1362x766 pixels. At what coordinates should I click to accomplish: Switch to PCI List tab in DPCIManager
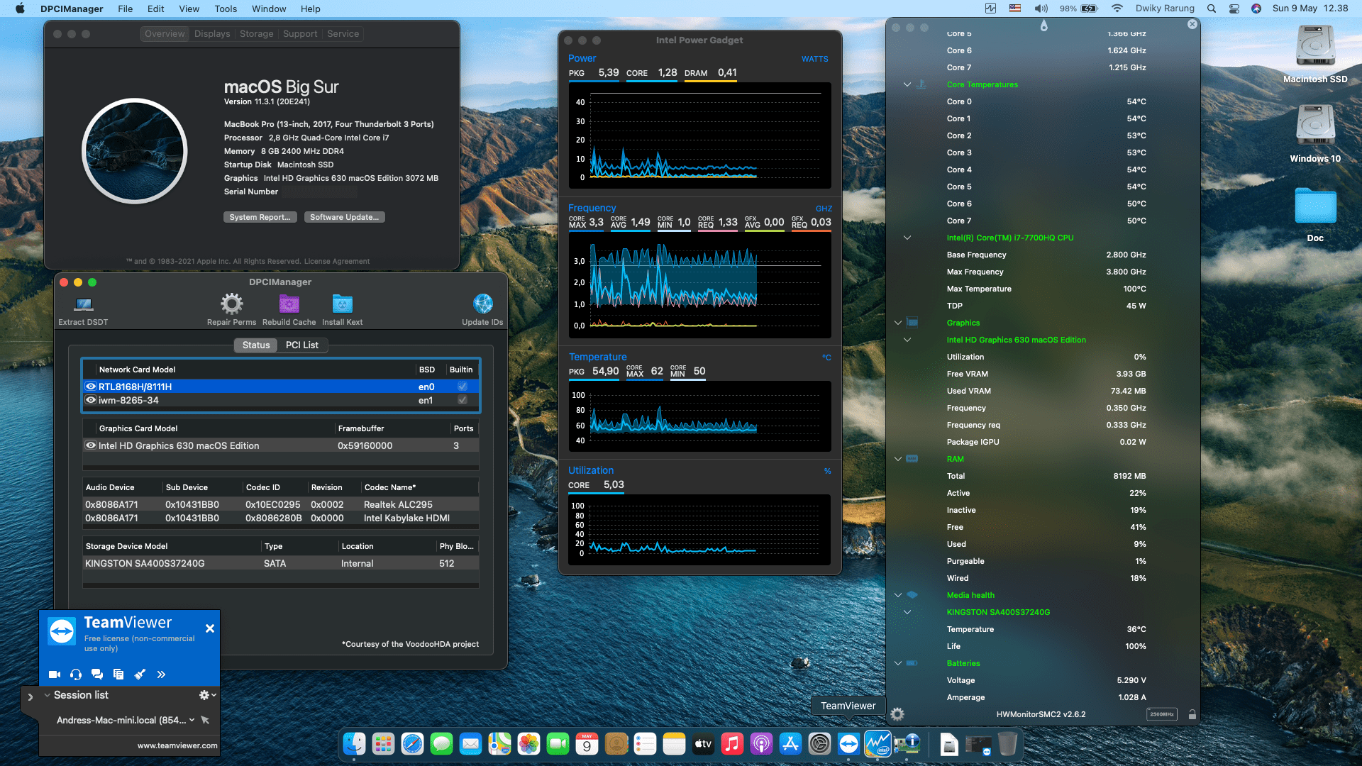coord(302,345)
